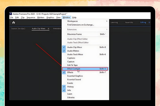Click the Home icon button
160x106 pixels.
click(14, 23)
